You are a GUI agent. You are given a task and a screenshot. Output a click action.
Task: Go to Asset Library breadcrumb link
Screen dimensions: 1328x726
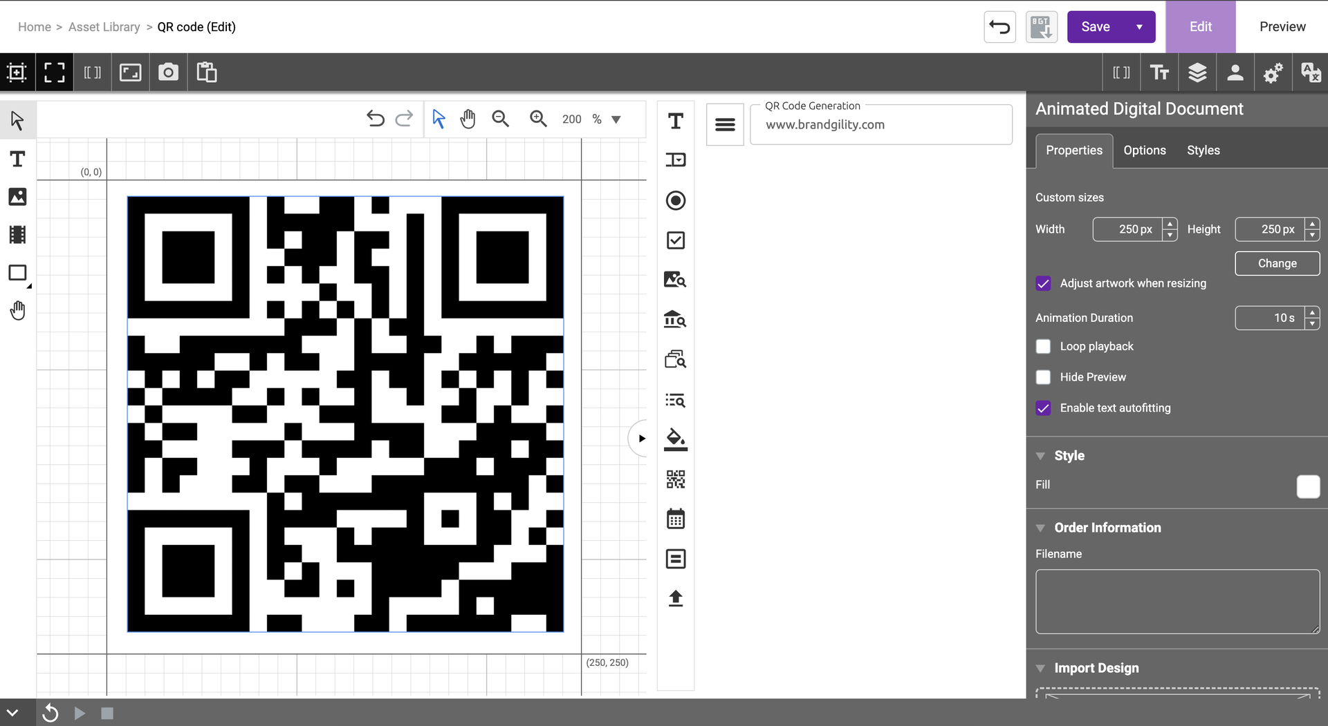(x=104, y=27)
